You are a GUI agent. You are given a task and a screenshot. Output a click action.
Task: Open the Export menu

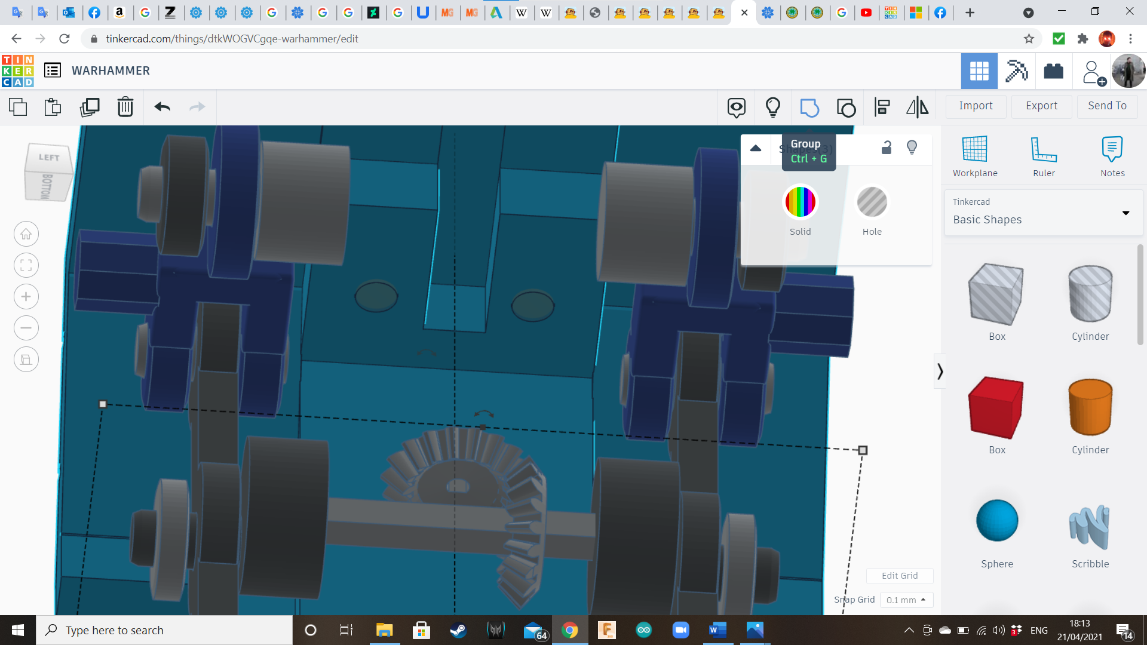click(x=1041, y=106)
